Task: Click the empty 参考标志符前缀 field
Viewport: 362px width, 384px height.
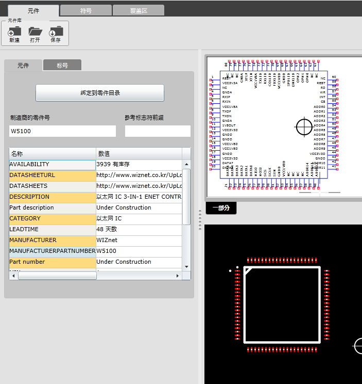Action: (x=158, y=131)
